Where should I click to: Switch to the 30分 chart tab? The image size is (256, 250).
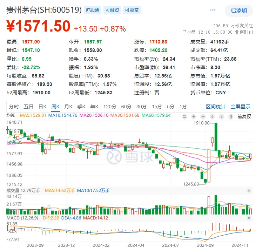pos(142,107)
